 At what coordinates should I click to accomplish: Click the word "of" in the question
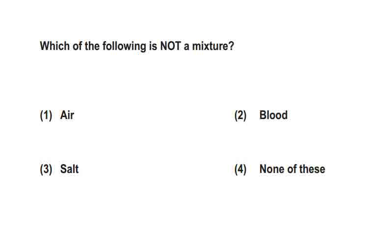pos(78,46)
